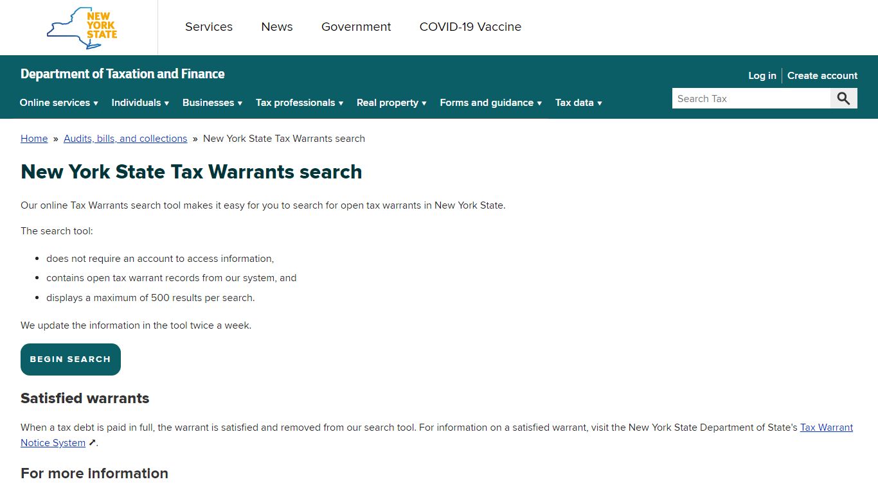This screenshot has height=493, width=878.
Task: Click the 'New York State Tax Warrants search' heading
Action: pos(192,172)
